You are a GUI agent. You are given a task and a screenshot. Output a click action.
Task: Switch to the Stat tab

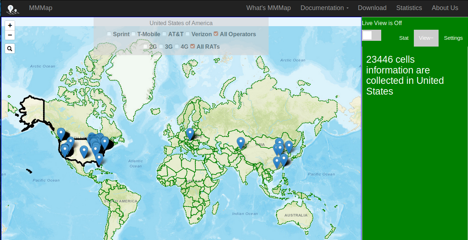click(404, 38)
